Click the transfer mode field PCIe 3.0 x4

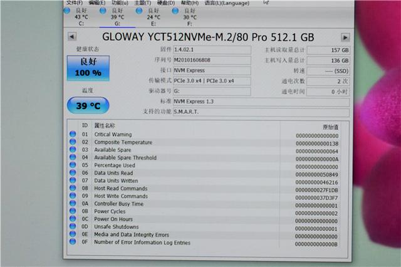click(x=212, y=81)
